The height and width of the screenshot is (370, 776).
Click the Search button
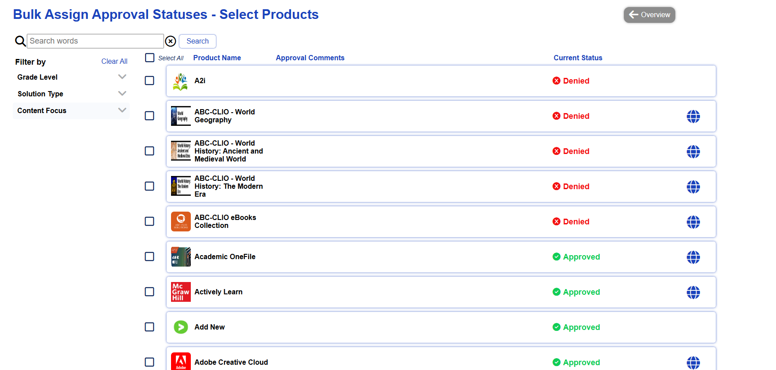pos(197,41)
